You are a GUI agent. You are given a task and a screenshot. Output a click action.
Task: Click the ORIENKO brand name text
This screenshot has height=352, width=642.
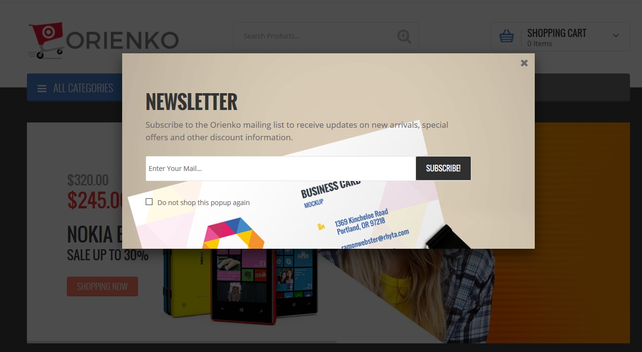coord(122,41)
